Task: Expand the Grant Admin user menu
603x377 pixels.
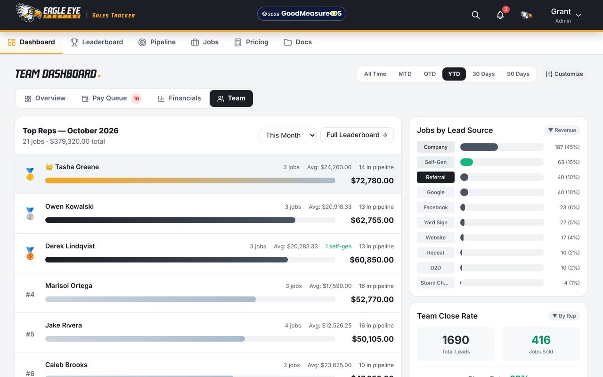Action: coord(566,15)
